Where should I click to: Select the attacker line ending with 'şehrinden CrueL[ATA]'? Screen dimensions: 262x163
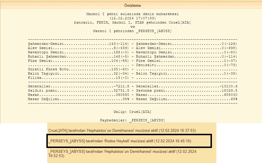click(133, 22)
